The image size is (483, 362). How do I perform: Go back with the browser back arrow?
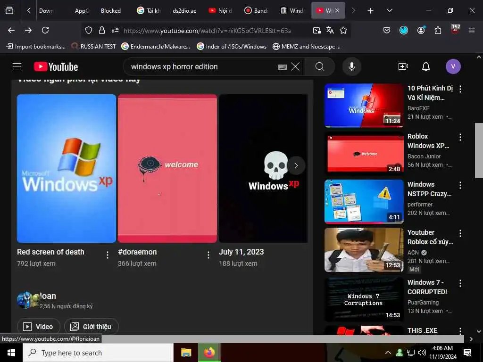11,30
